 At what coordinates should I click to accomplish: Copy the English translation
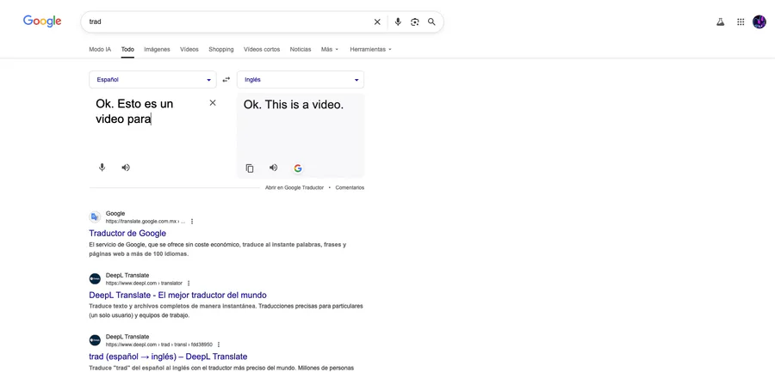coord(250,168)
